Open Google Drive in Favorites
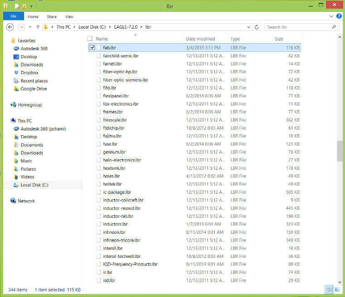The image size is (345, 297). [x=34, y=89]
